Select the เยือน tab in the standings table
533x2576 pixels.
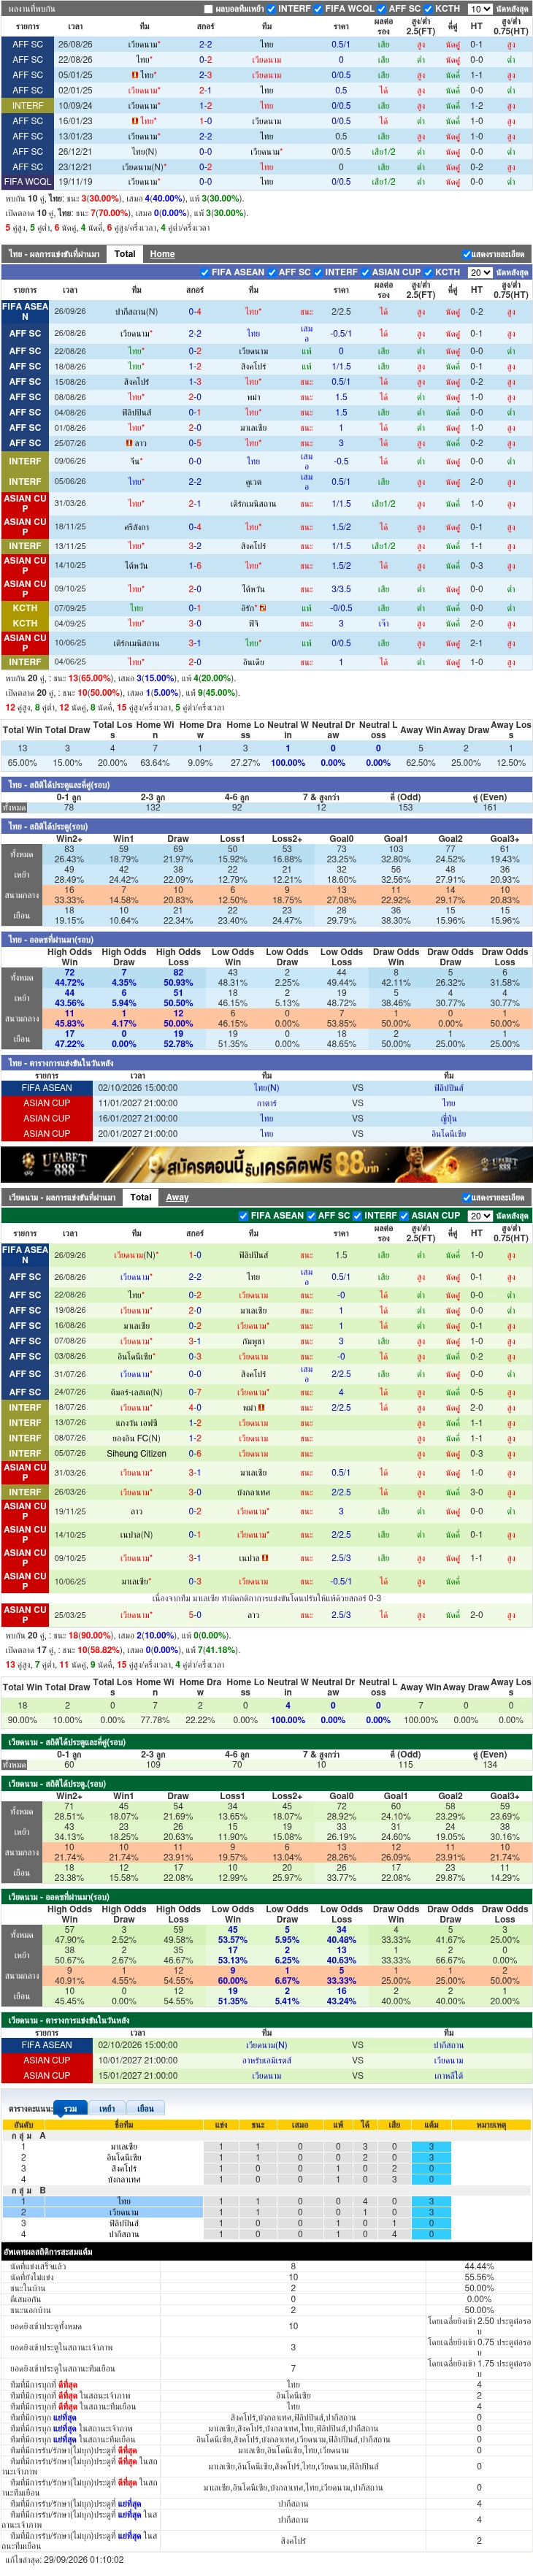pyautogui.click(x=146, y=2108)
